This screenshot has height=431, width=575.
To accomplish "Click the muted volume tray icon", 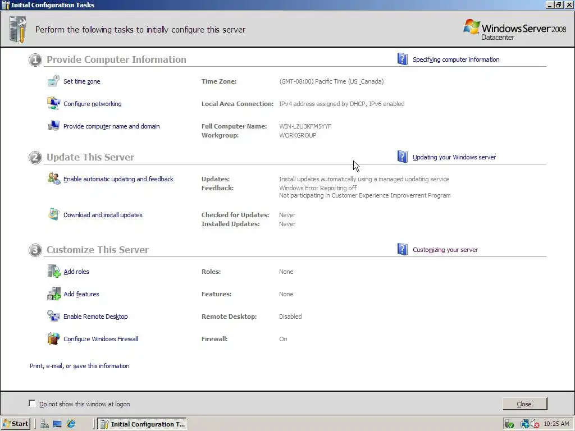I will pos(535,424).
